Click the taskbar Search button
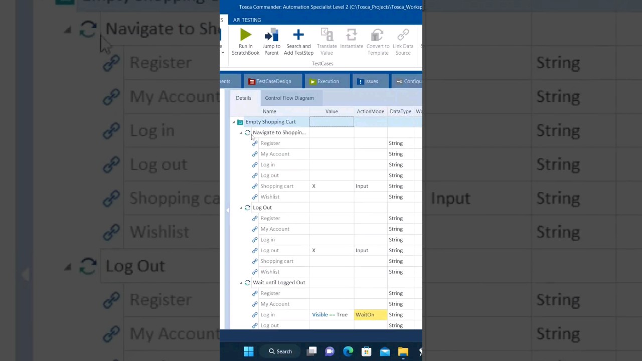 pos(280,351)
